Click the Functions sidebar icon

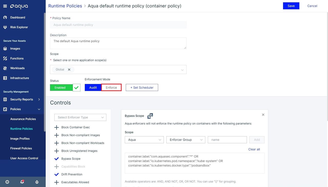(5, 58)
